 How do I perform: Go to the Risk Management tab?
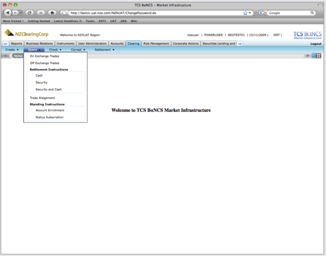point(156,43)
